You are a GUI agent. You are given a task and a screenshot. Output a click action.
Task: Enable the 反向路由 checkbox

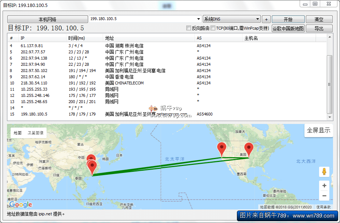coord(189,28)
